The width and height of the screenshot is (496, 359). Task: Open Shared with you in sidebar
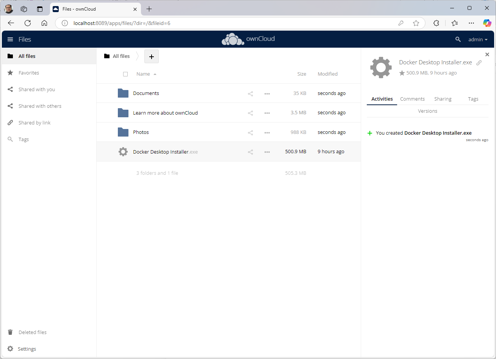point(49,89)
